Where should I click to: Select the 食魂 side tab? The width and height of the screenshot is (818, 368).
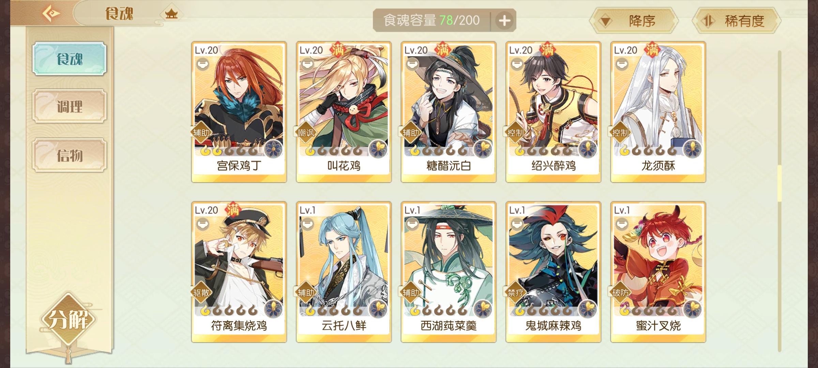pyautogui.click(x=70, y=59)
